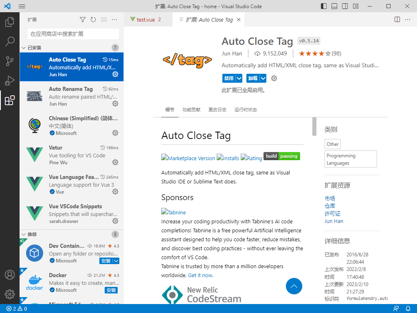Viewport: 417px width, 313px height.
Task: Refresh the extensions list
Action: pos(93,20)
